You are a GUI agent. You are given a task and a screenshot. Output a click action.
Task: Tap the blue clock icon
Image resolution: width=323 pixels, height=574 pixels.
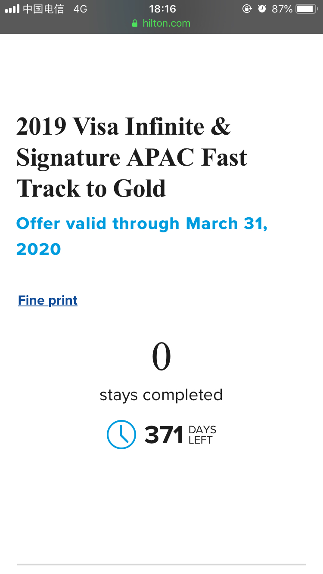pyautogui.click(x=121, y=435)
